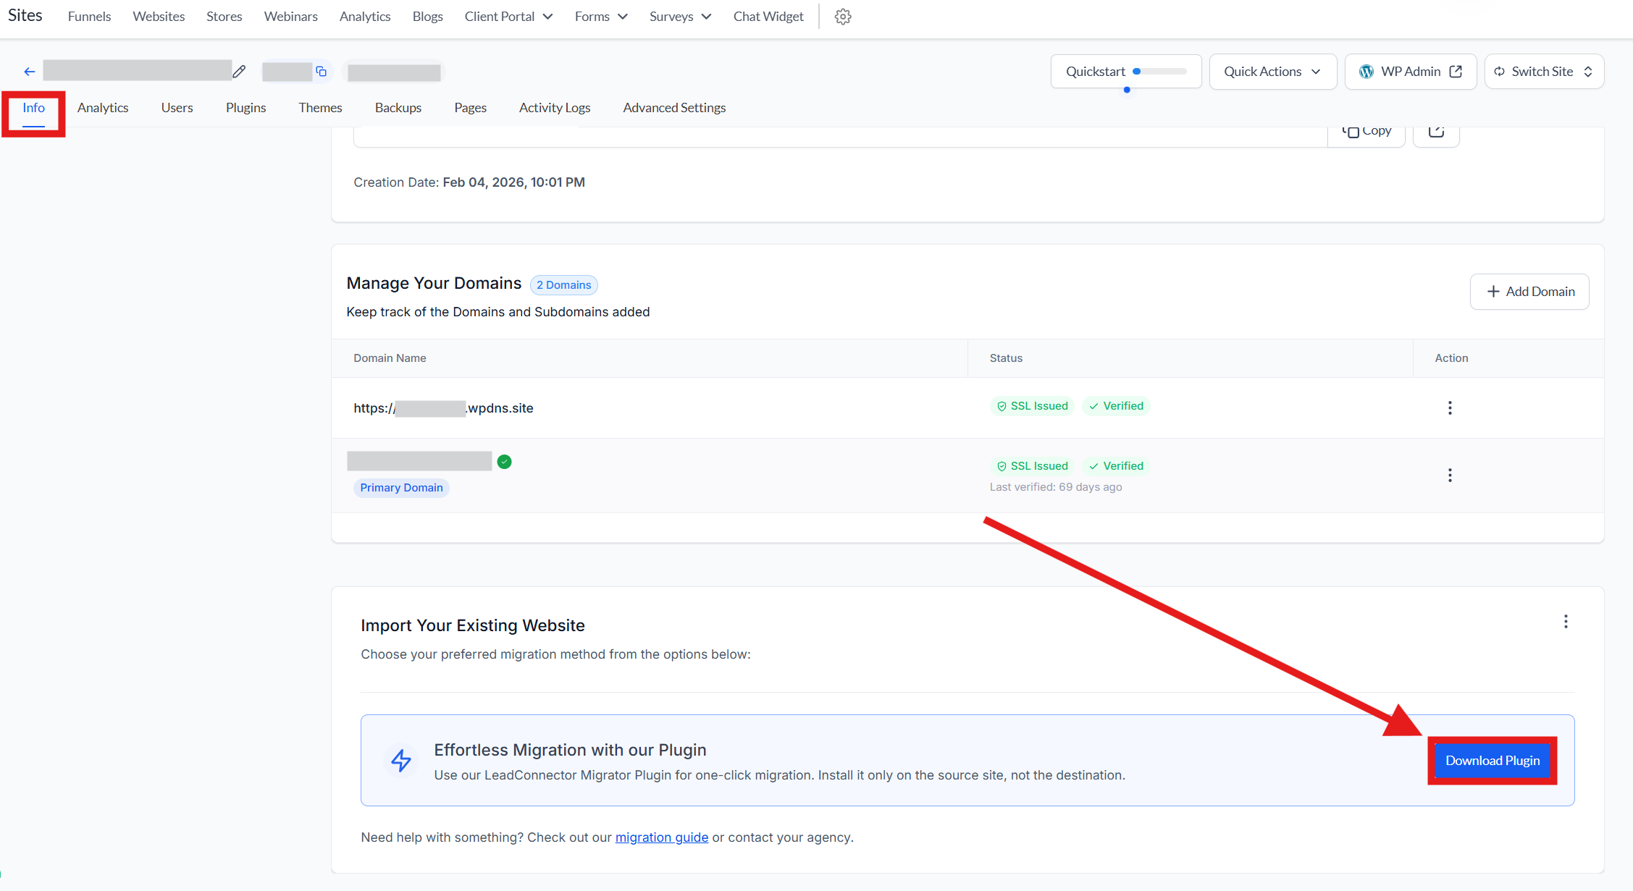1633x891 pixels.
Task: Open three-dot menu in Import Your Existing Website
Action: (1565, 622)
